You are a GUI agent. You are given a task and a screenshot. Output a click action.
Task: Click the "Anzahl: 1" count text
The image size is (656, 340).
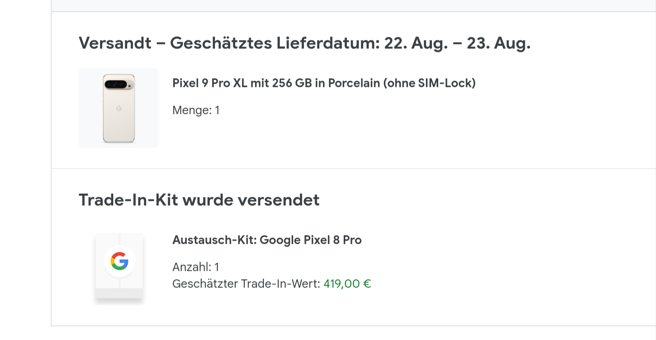click(x=195, y=267)
